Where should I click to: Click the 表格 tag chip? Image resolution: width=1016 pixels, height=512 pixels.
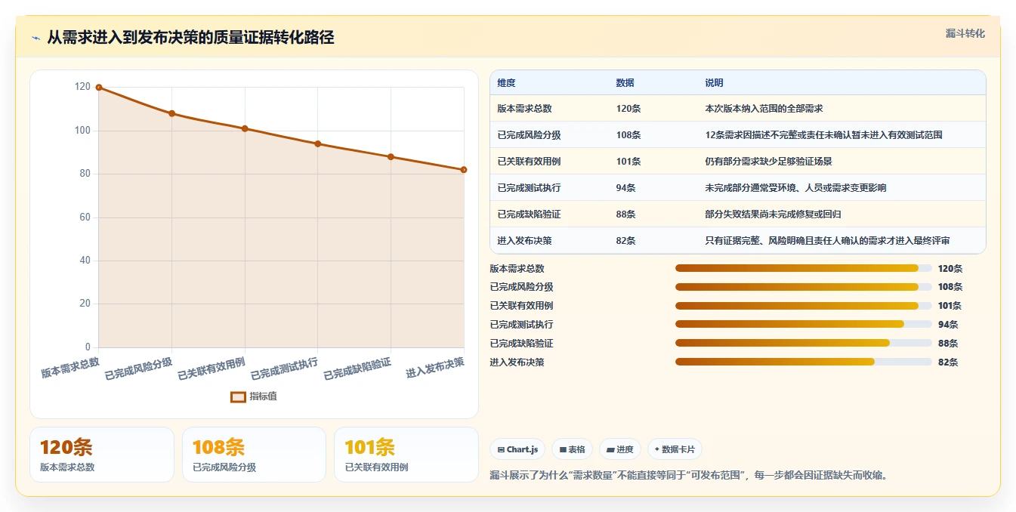(x=572, y=449)
